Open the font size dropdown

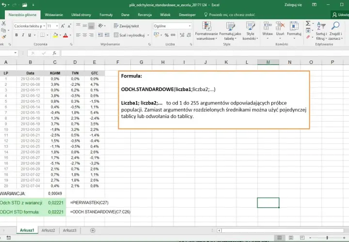pyautogui.click(x=57, y=26)
